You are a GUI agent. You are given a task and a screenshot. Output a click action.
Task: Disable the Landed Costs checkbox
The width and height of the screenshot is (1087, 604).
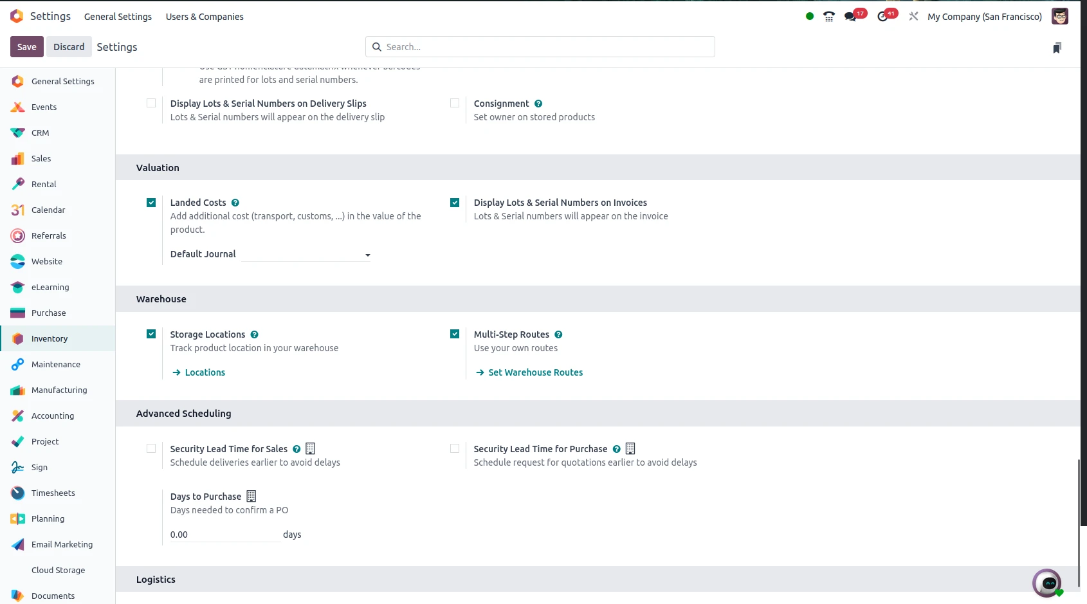[x=151, y=203]
